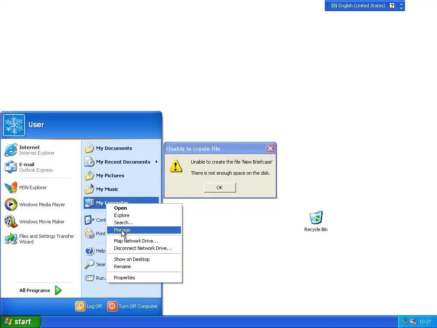This screenshot has height=328, width=437.
Task: Open Help and Support icon
Action: click(x=90, y=250)
